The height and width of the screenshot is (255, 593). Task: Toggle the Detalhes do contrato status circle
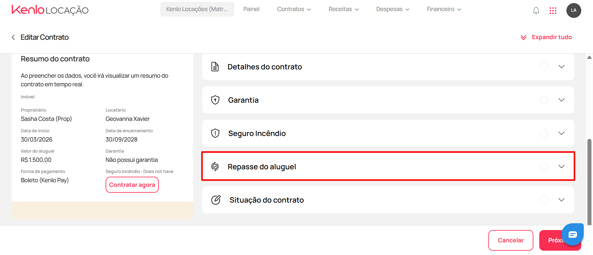coord(544,67)
